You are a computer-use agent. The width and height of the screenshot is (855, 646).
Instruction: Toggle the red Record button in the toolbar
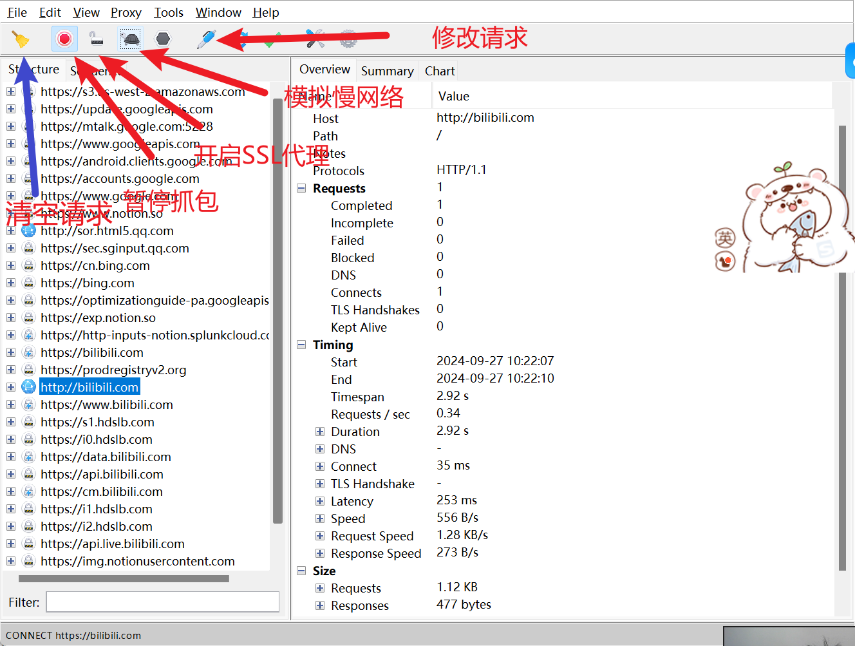coord(64,39)
